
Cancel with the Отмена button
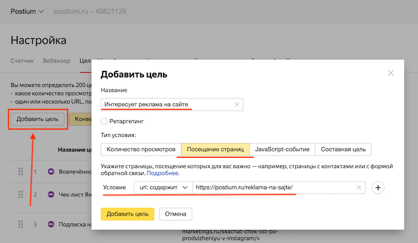(x=176, y=214)
